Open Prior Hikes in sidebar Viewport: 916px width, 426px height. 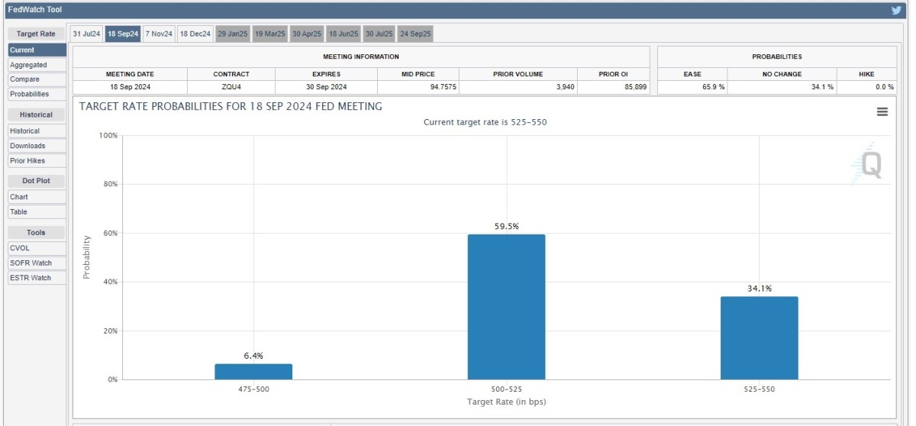[37, 160]
